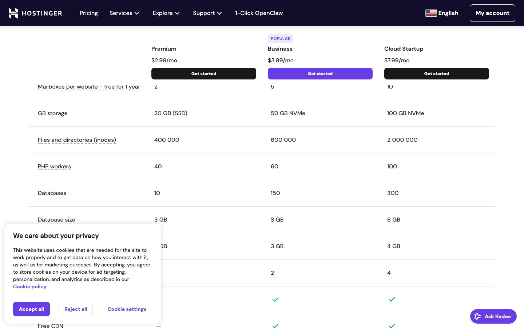
Task: Accept all cookies
Action: click(x=31, y=309)
